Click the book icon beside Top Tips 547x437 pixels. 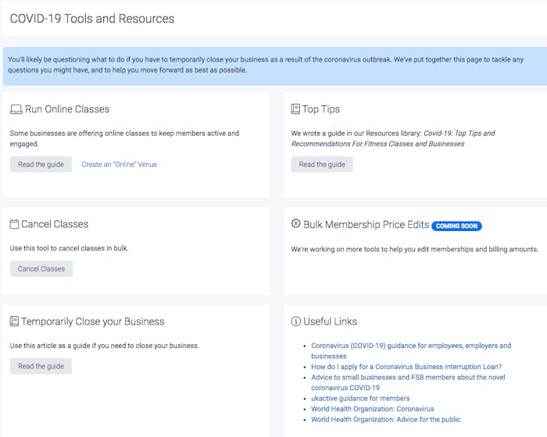[295, 109]
